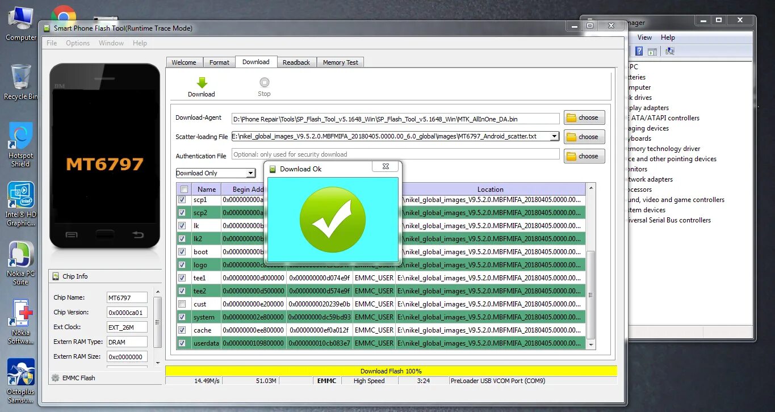The height and width of the screenshot is (412, 775).
Task: Click choose button for Download-Agent
Action: click(584, 118)
